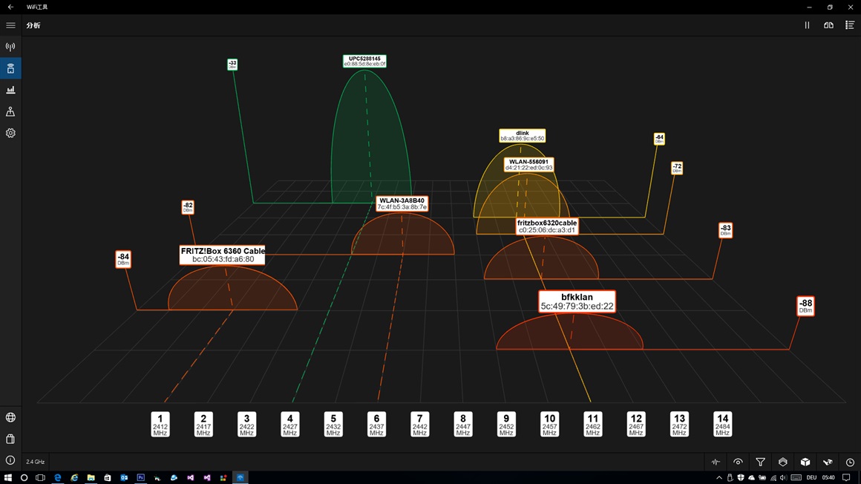Select channel 7 2442 MHz label

(x=420, y=425)
